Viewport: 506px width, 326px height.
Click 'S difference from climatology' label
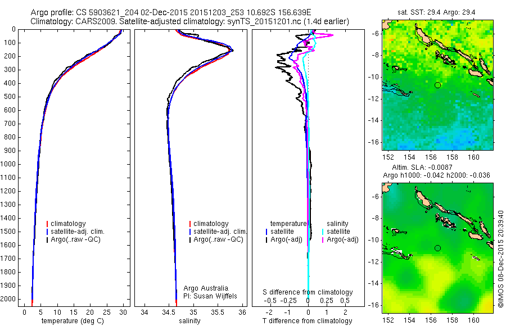click(308, 292)
